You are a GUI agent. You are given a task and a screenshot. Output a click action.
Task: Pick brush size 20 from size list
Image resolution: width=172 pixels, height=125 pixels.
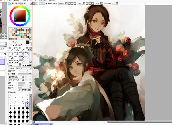pyautogui.click(x=27, y=109)
